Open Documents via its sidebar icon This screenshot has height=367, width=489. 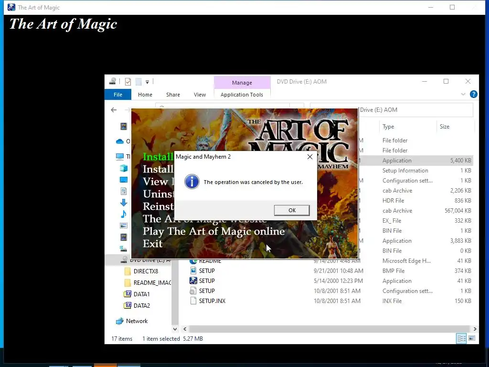[124, 191]
